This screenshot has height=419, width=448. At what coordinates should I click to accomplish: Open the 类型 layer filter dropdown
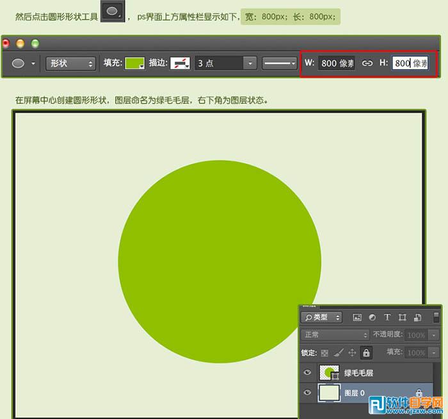pyautogui.click(x=321, y=317)
